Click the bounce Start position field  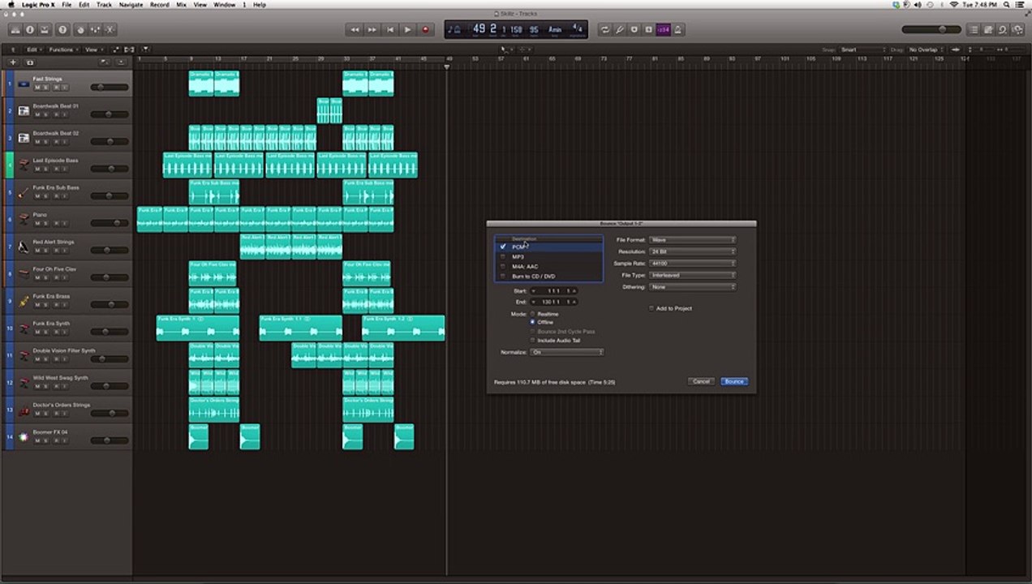click(x=554, y=290)
